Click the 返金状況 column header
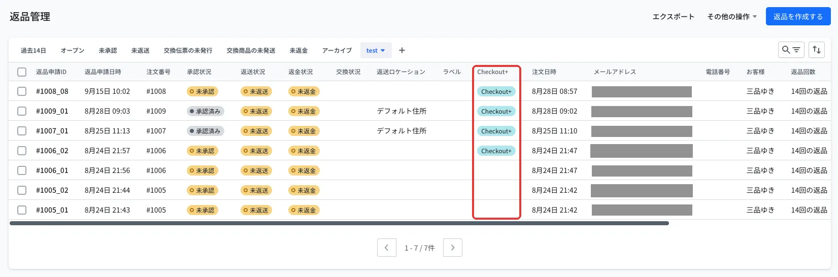 (x=300, y=72)
